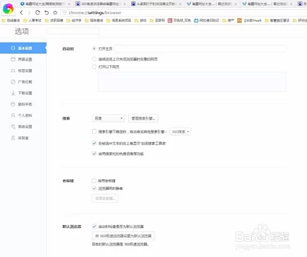The width and height of the screenshot is (307, 257).
Task: Open the 鼠标手势 section
Action: click(x=23, y=104)
